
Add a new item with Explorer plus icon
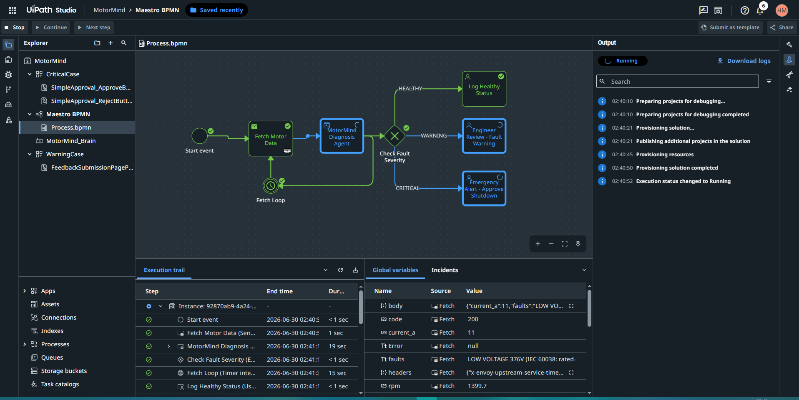[111, 43]
